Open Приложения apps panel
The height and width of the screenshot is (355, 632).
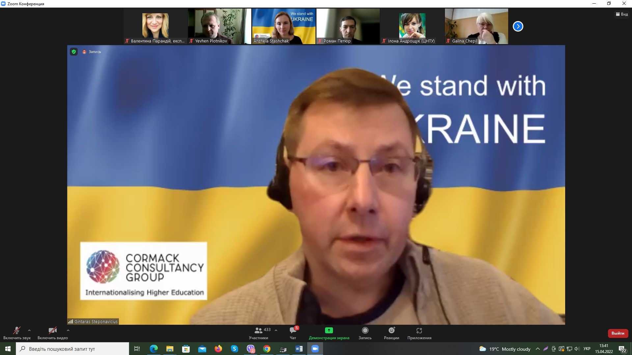tap(419, 333)
